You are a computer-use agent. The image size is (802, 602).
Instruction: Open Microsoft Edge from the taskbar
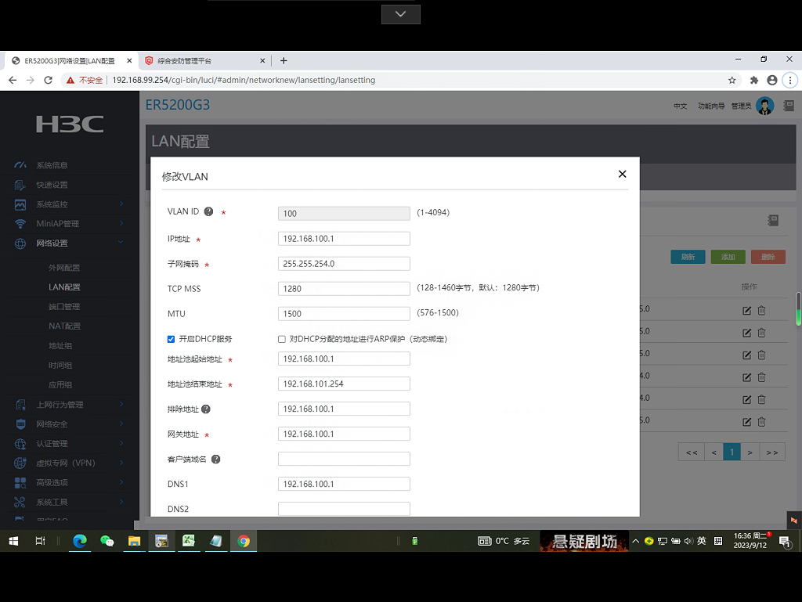point(80,541)
